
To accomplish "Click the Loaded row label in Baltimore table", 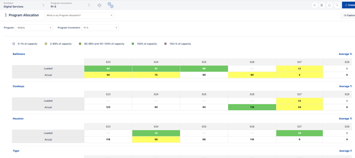I will coord(48,68).
